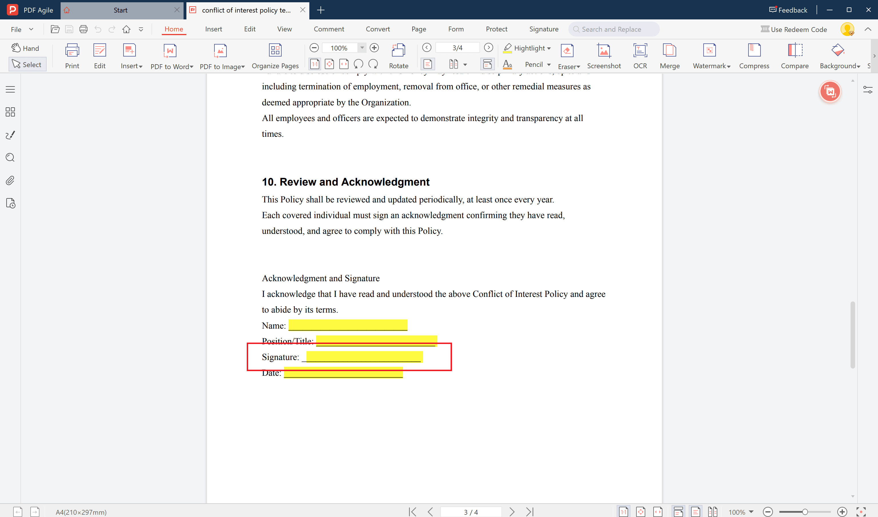878x517 pixels.
Task: Activate the Select cursor tool
Action: pyautogui.click(x=27, y=65)
